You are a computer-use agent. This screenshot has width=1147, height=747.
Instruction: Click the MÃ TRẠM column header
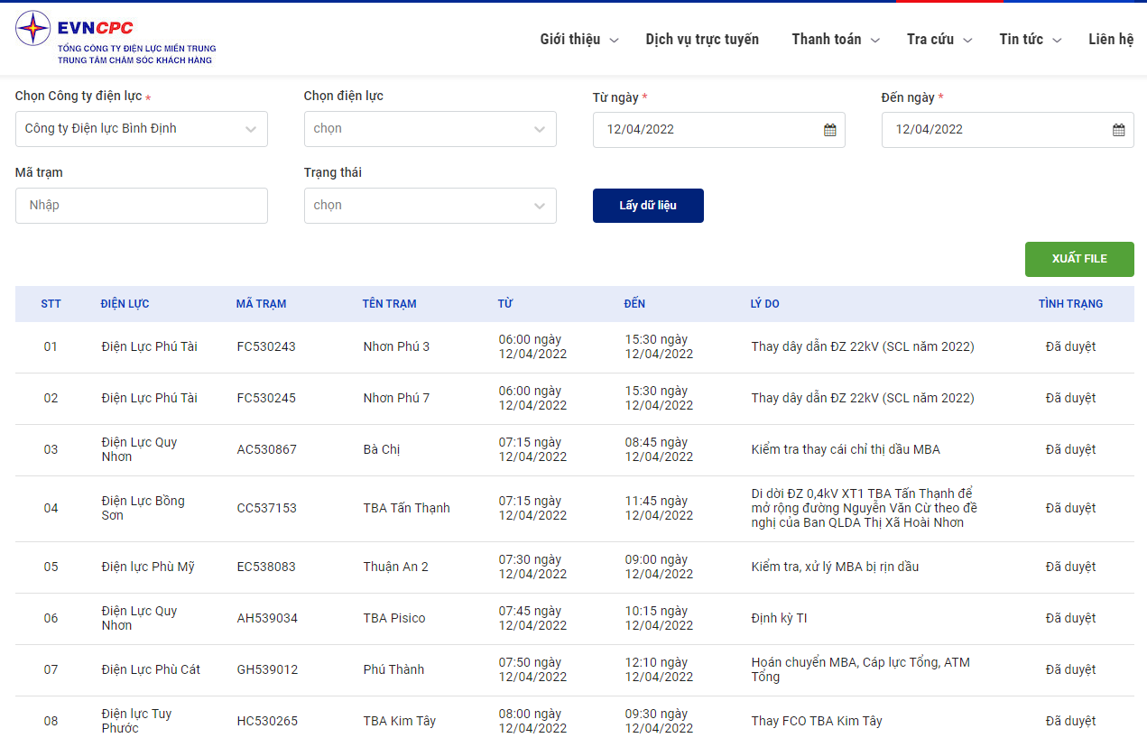[261, 304]
